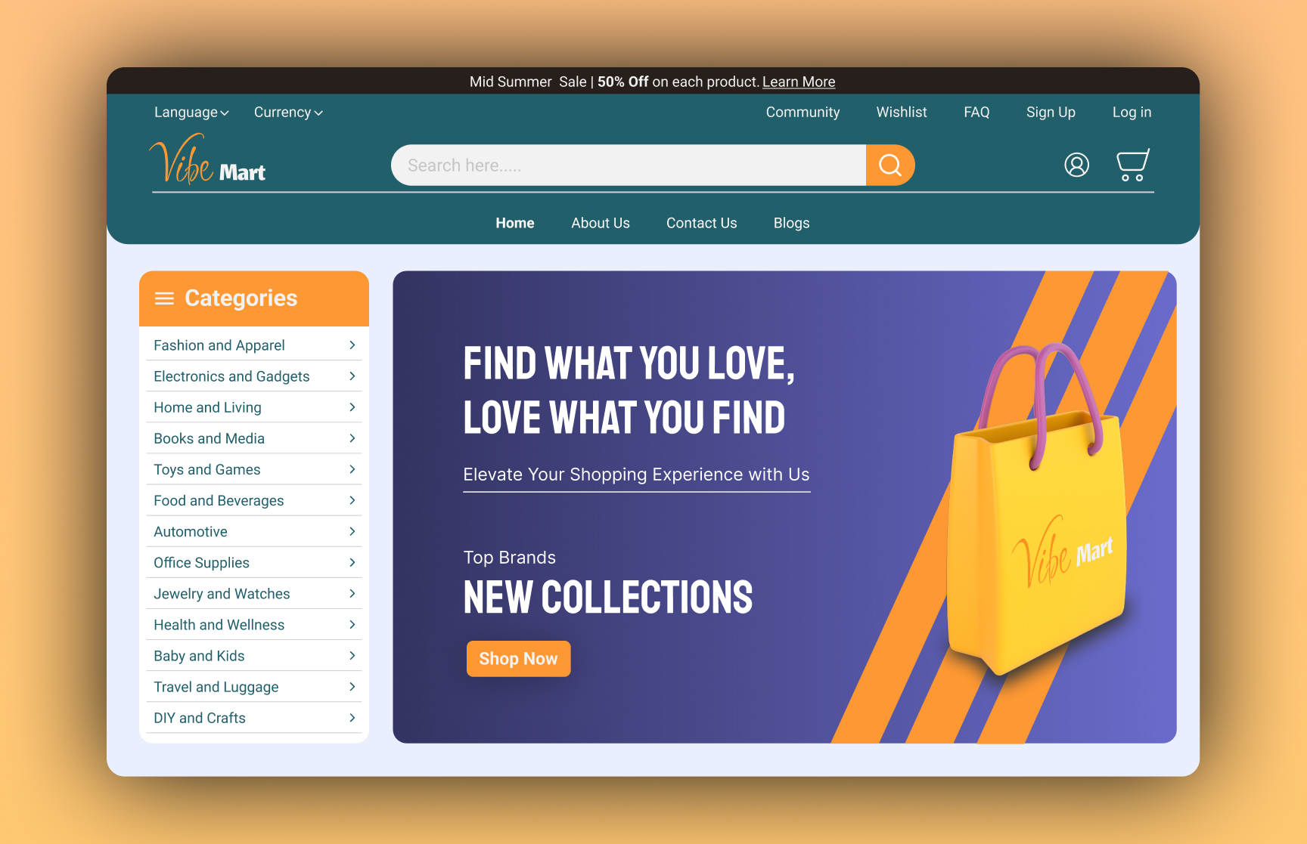Expand the DIY and Crafts arrow
The width and height of the screenshot is (1307, 844).
pyautogui.click(x=352, y=718)
